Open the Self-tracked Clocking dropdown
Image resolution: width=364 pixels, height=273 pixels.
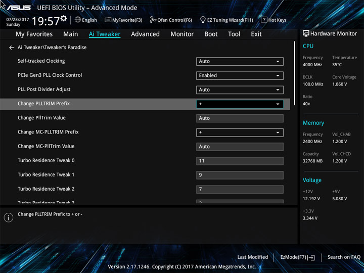coord(240,62)
